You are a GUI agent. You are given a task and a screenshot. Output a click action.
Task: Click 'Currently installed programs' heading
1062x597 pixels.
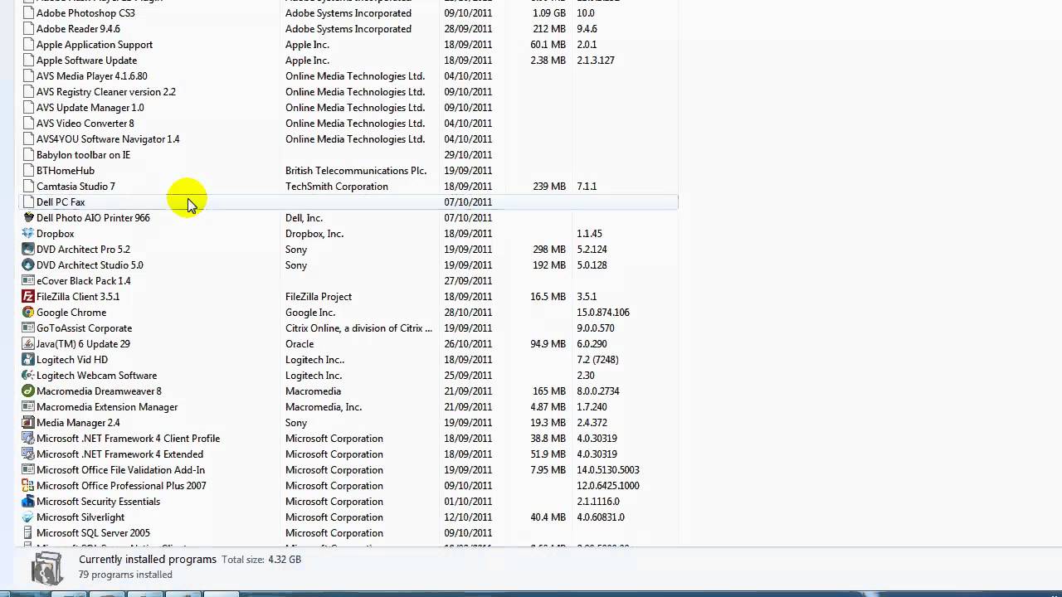[148, 560]
